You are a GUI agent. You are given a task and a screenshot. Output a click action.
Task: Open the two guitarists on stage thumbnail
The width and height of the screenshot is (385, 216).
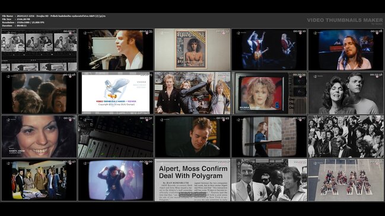pos(269,50)
